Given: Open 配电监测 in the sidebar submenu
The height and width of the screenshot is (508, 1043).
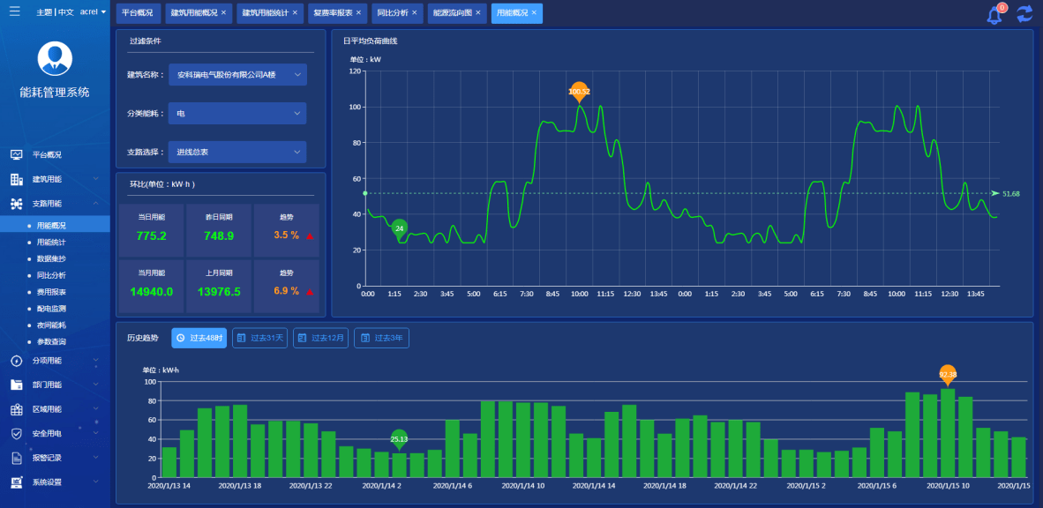Looking at the screenshot, I should 51,309.
